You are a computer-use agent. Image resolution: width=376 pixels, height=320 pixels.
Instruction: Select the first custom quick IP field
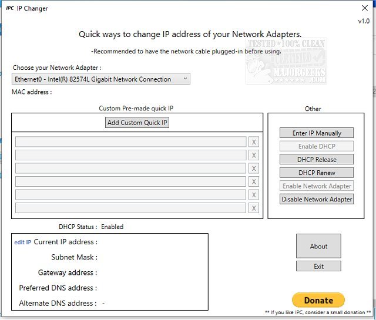[x=130, y=142]
